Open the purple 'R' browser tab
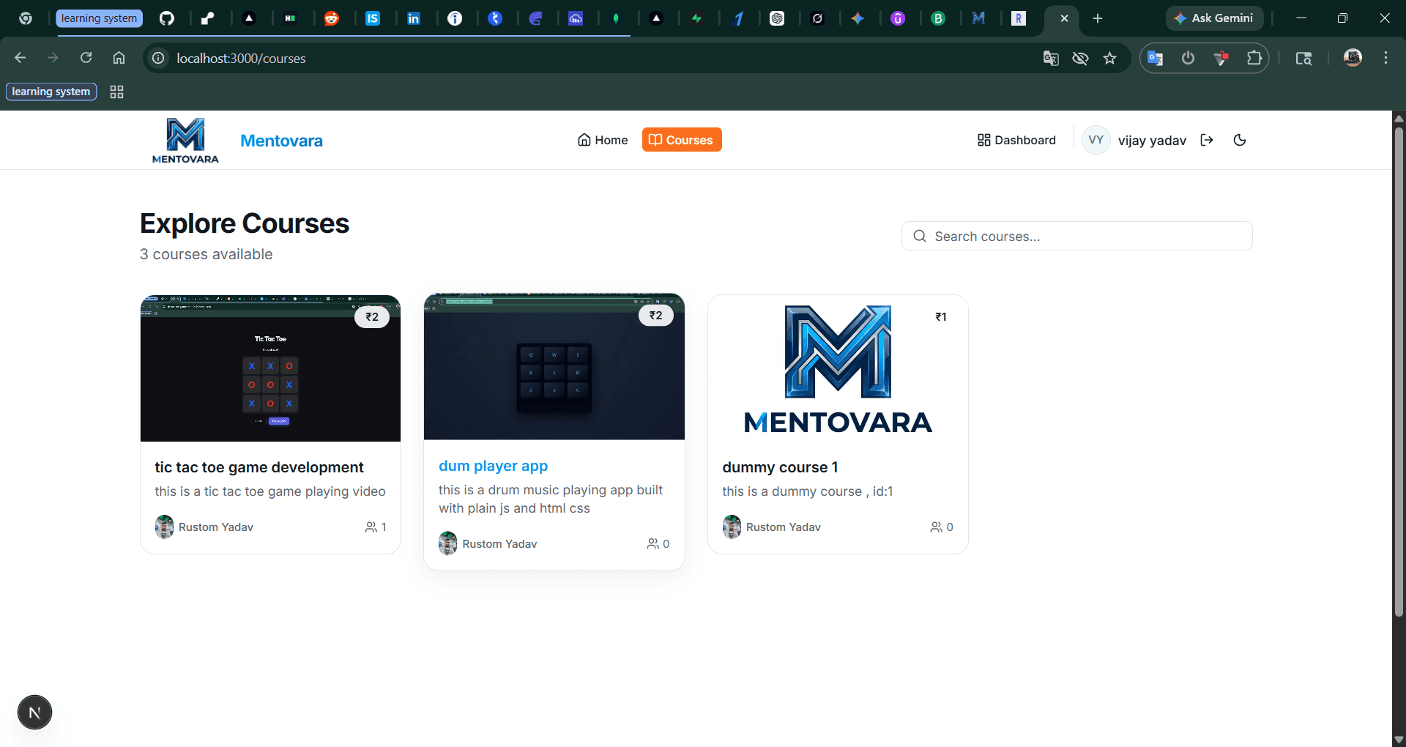The image size is (1406, 747). [1019, 18]
